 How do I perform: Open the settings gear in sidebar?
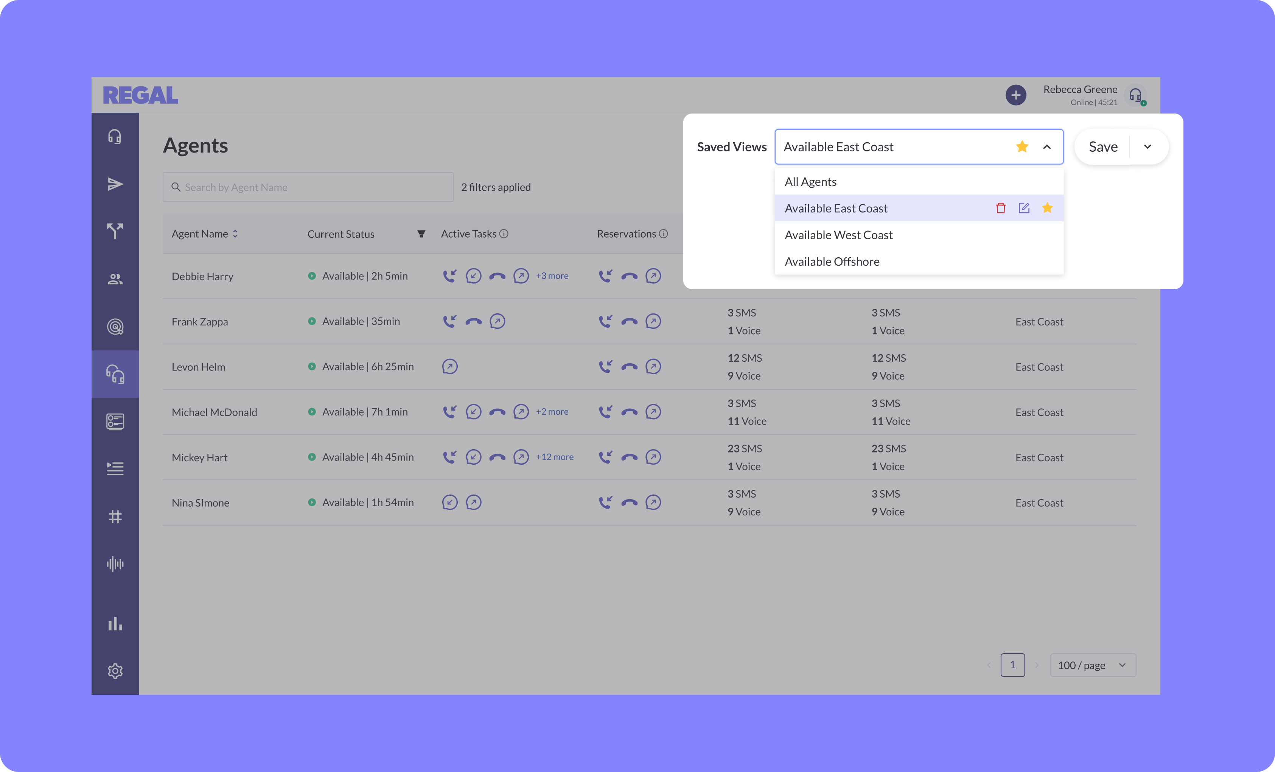coord(115,671)
